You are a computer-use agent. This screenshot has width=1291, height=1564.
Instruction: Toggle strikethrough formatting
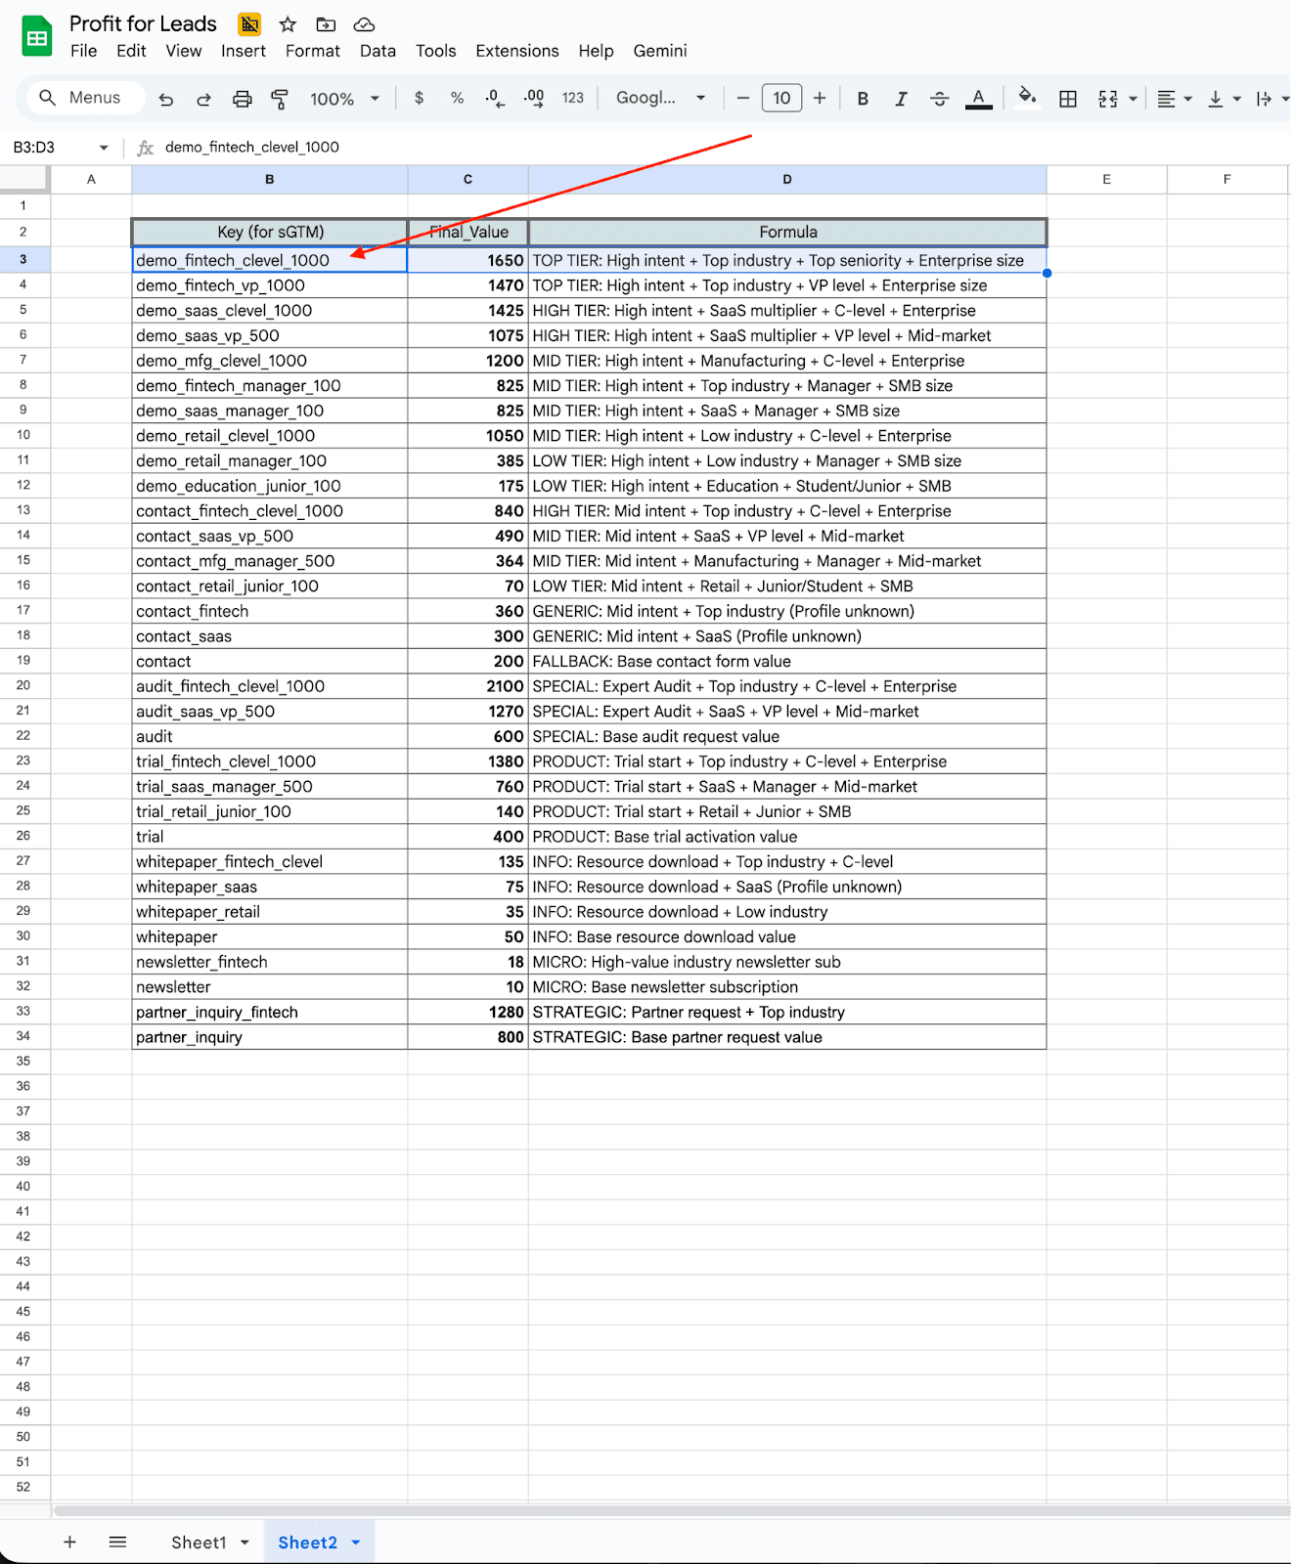(939, 99)
